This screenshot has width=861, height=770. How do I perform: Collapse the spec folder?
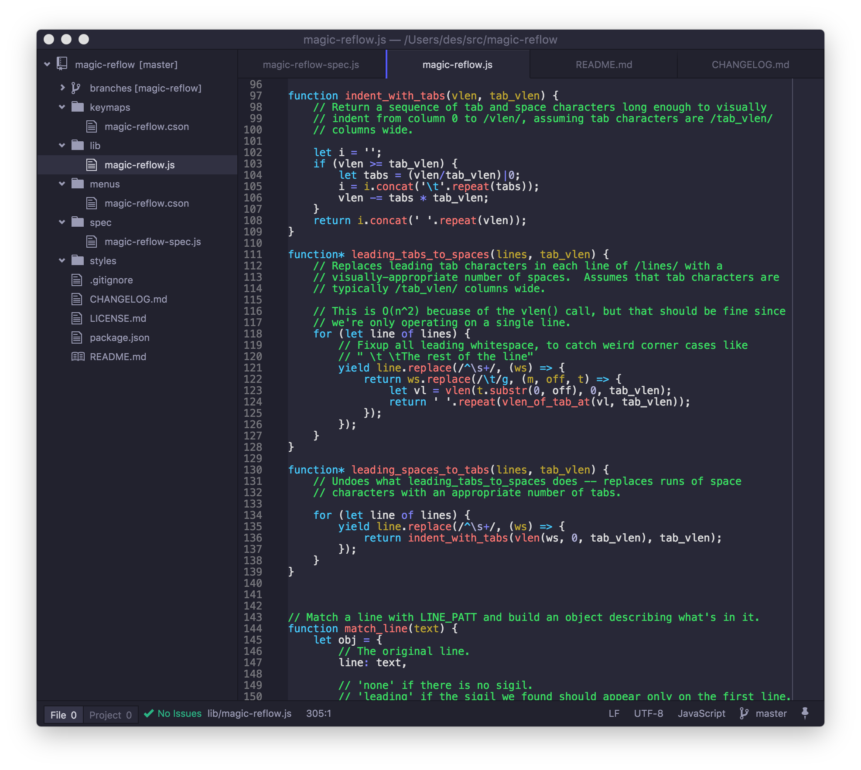[62, 222]
